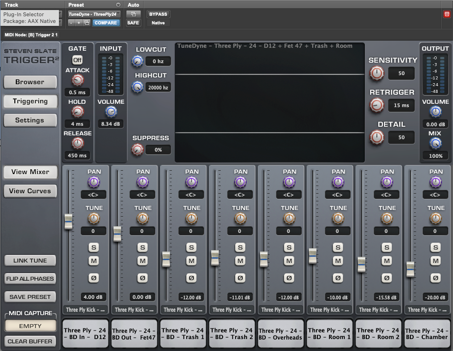The image size is (453, 351).
Task: Switch to the Settings panel
Action: coord(30,120)
